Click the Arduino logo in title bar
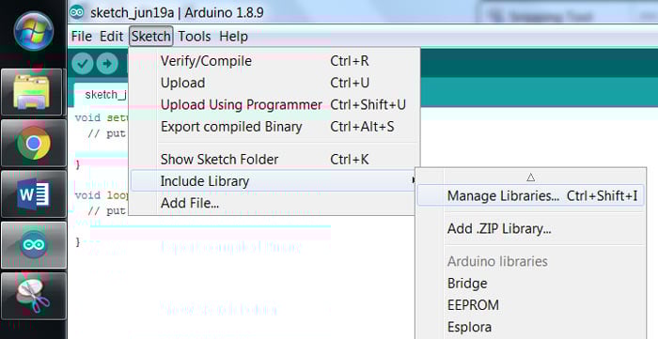The width and height of the screenshot is (658, 339). click(77, 12)
